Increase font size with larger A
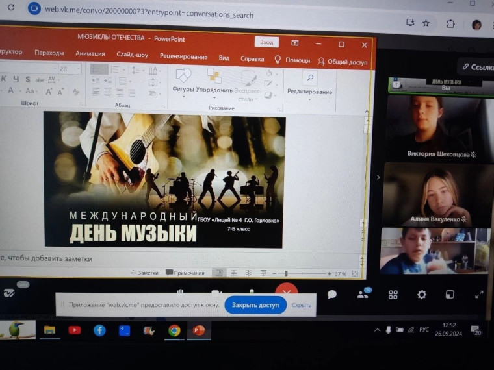494x370 pixels. tap(49, 92)
